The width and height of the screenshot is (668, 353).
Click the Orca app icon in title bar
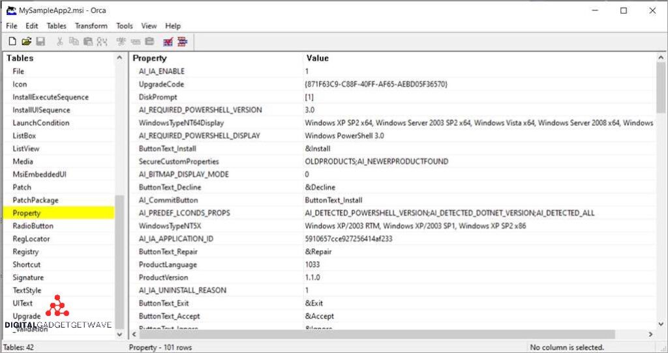(x=11, y=10)
